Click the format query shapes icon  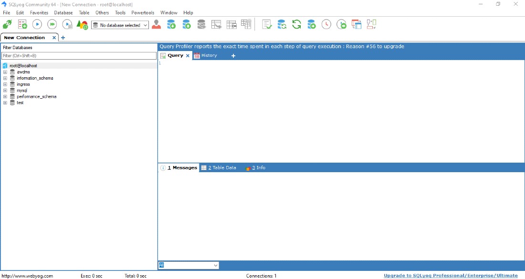tap(82, 25)
